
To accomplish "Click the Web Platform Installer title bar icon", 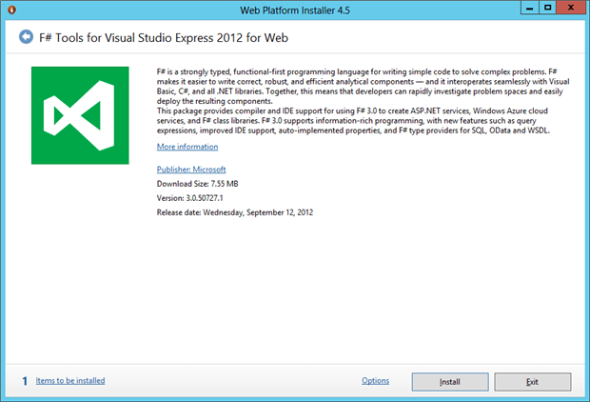I will click(11, 10).
